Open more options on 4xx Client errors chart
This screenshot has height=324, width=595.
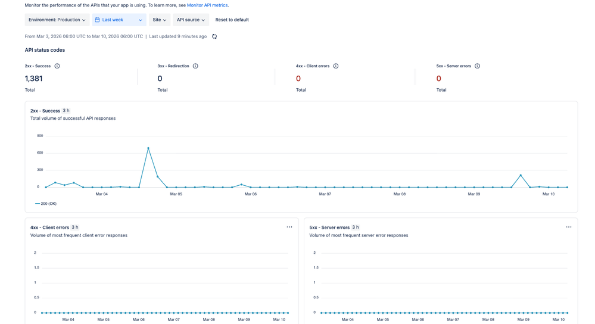289,227
